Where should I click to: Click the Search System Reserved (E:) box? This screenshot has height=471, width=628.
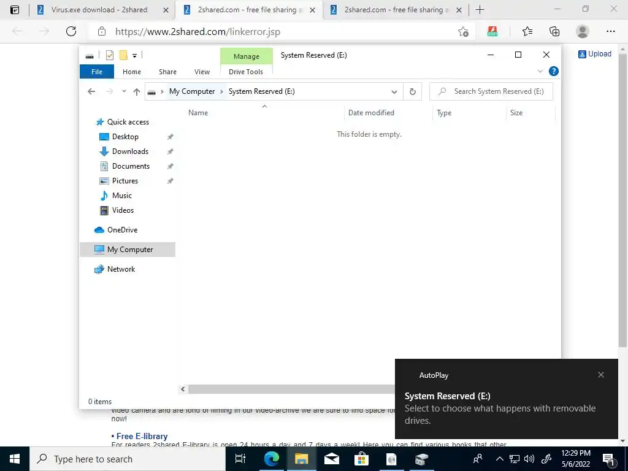[x=491, y=91]
